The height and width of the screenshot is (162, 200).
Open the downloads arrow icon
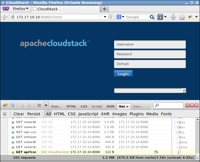pyautogui.click(x=173, y=17)
